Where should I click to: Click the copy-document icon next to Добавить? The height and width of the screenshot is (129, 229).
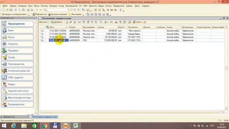point(67,22)
